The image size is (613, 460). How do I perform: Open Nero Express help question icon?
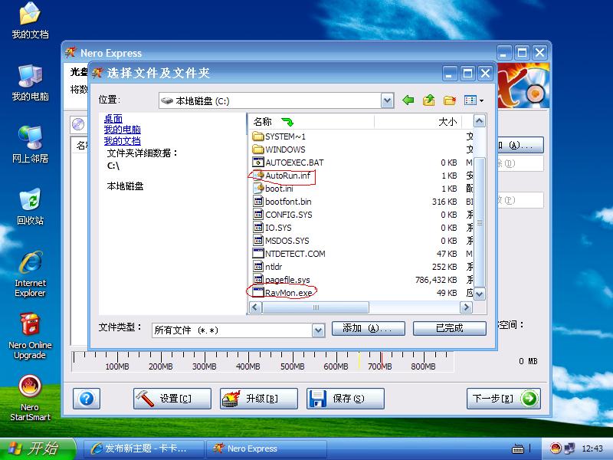click(x=87, y=399)
